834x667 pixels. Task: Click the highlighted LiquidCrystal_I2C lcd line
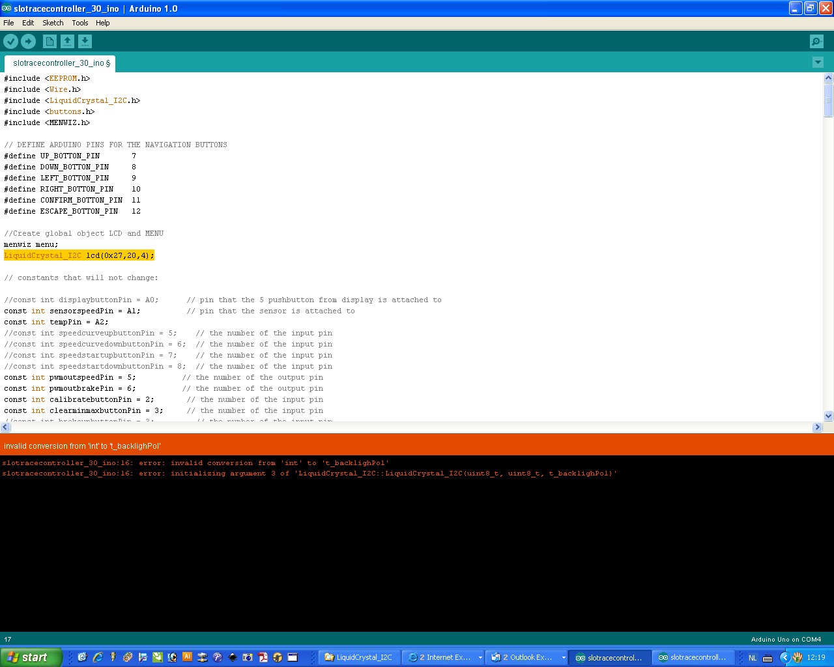[78, 255]
